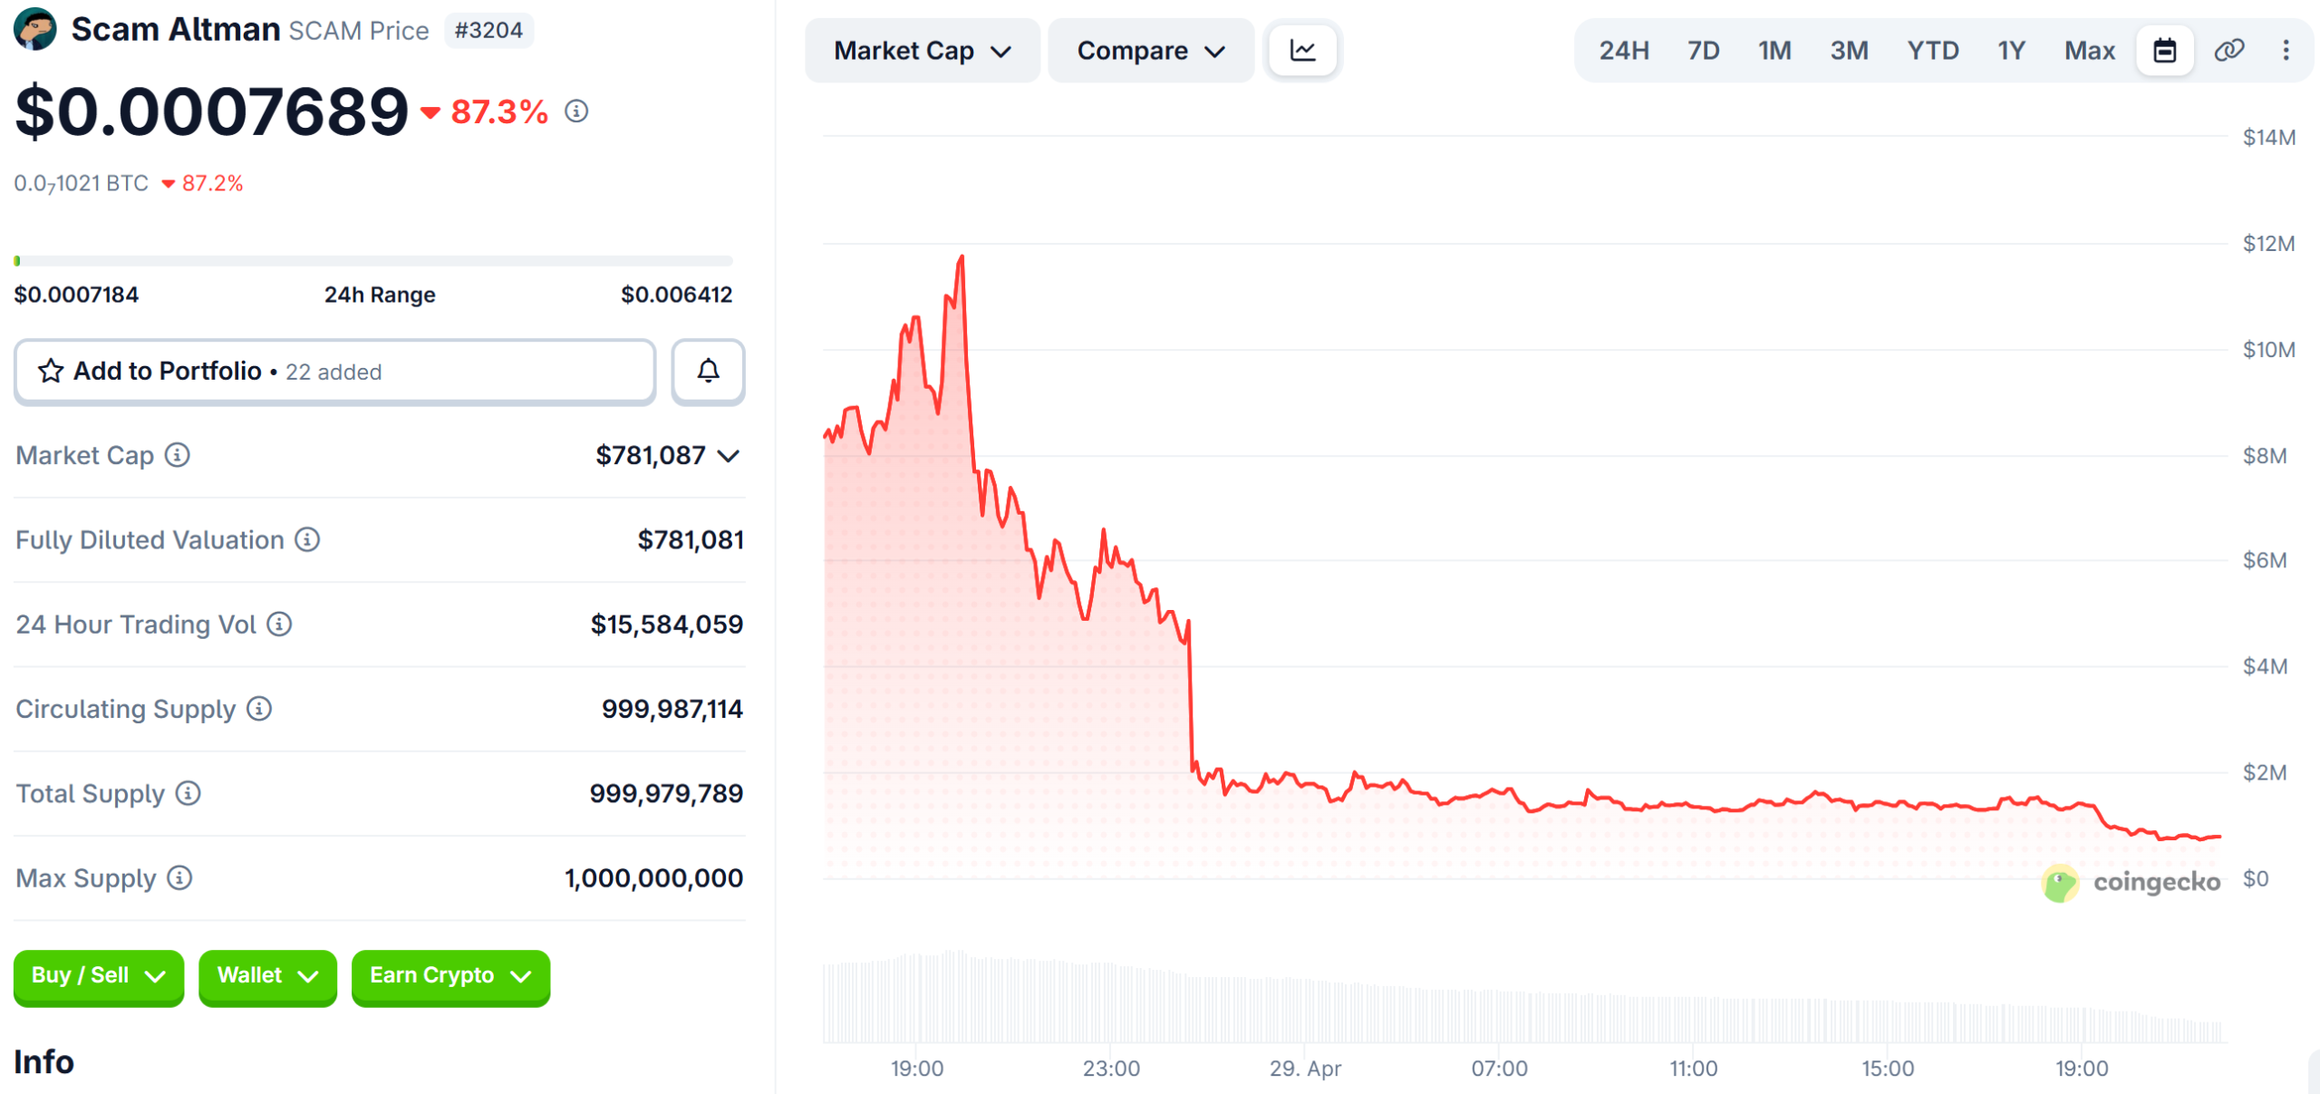This screenshot has height=1094, width=2320.
Task: Open the Earn Crypto menu
Action: pos(450,977)
